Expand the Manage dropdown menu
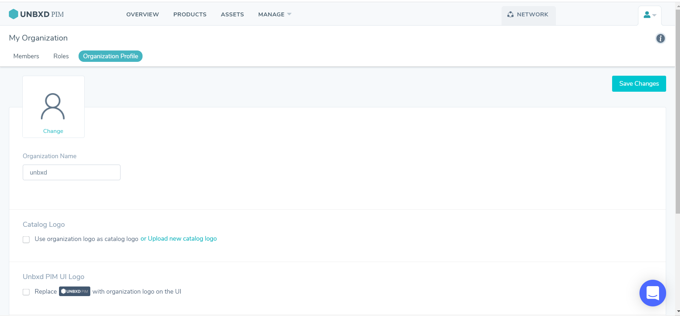Image resolution: width=680 pixels, height=316 pixels. (x=274, y=15)
